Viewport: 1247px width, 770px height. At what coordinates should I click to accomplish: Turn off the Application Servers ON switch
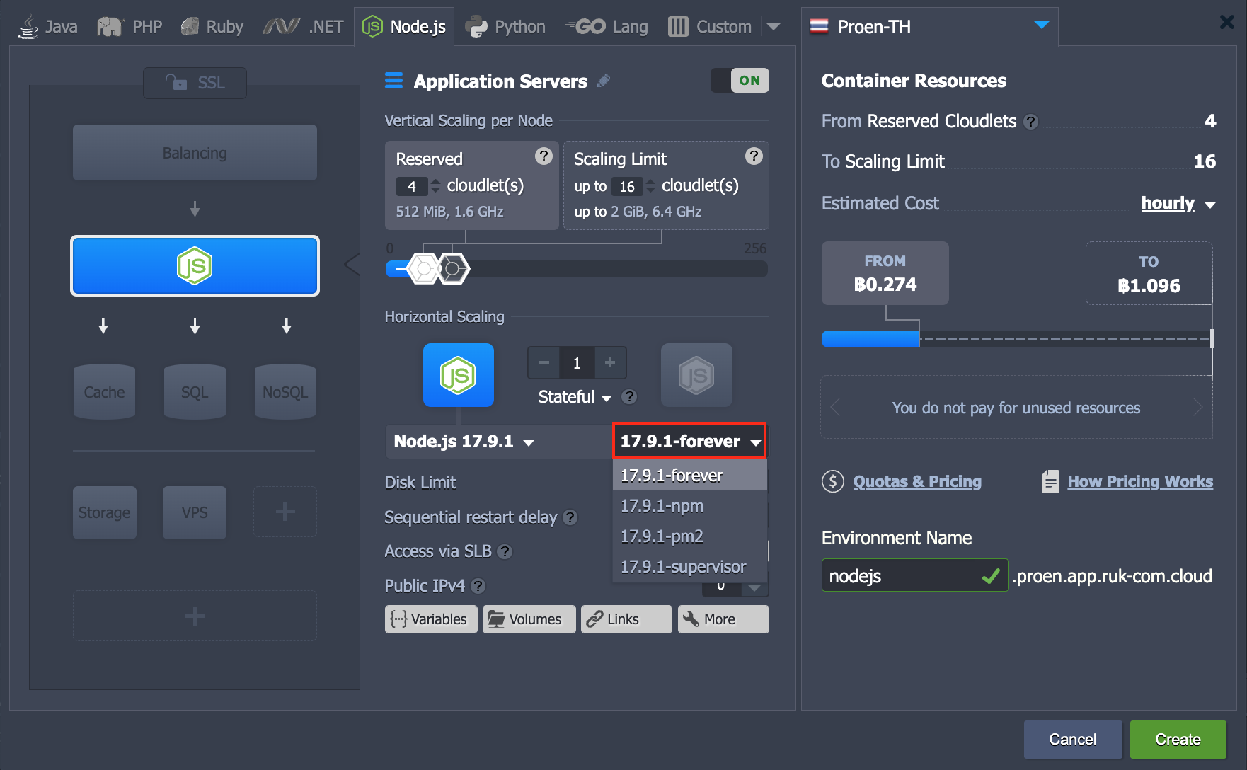(x=740, y=81)
